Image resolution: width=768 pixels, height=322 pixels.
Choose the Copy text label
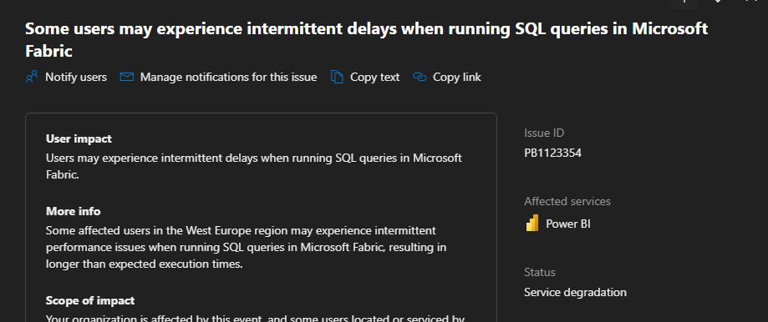click(374, 78)
